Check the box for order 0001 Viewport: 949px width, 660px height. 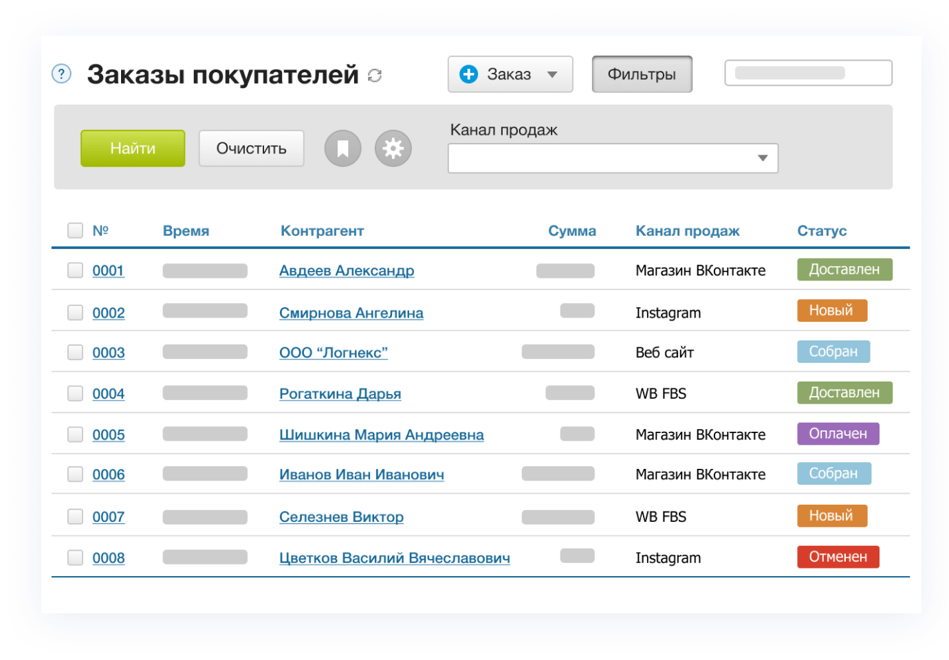point(75,270)
